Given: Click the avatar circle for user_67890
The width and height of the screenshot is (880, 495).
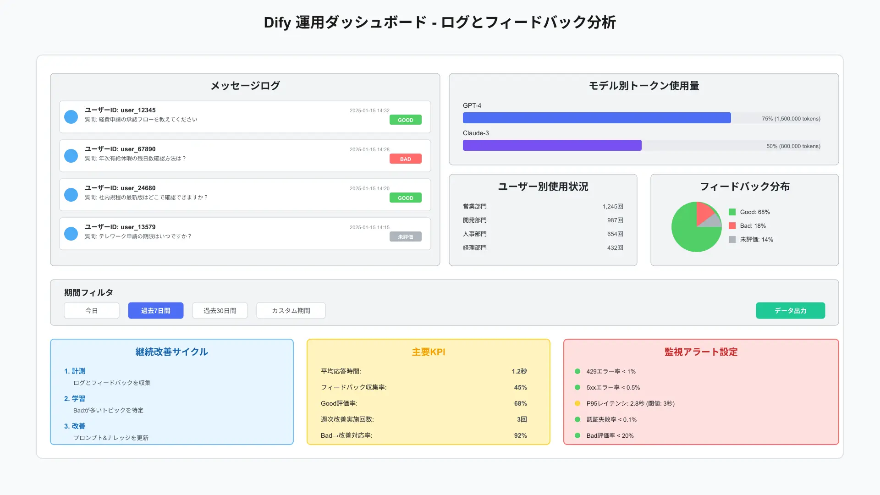Looking at the screenshot, I should (x=71, y=156).
